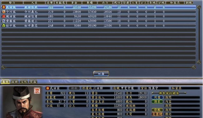203x118 pixels.
Task: Click 齋藤家 clan name text
Action: (x=11, y=21)
